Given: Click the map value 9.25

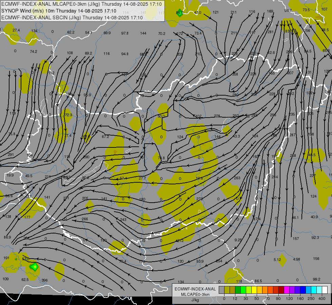Looking at the screenshot, I should 238,240.
